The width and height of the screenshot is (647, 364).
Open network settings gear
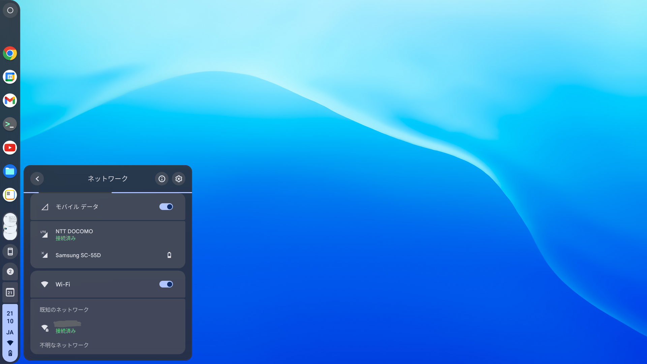click(x=179, y=179)
